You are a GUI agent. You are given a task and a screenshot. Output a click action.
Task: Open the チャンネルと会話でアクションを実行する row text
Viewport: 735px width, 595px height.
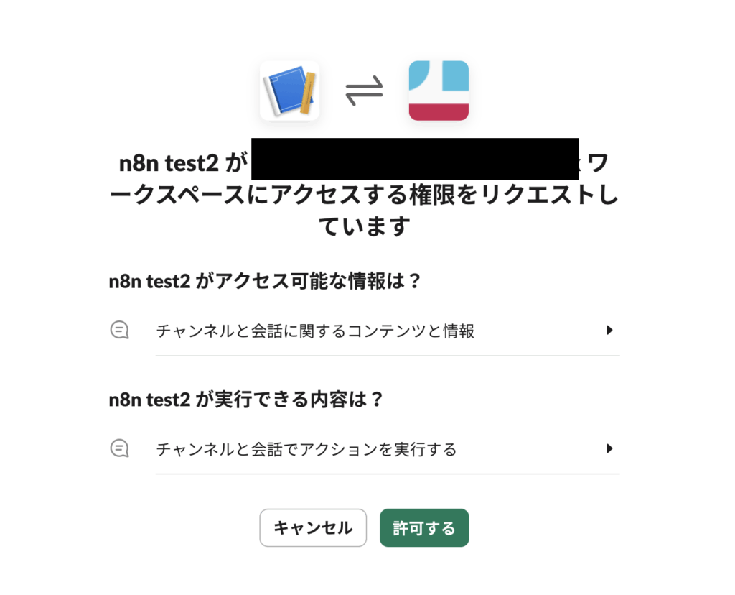pos(306,449)
